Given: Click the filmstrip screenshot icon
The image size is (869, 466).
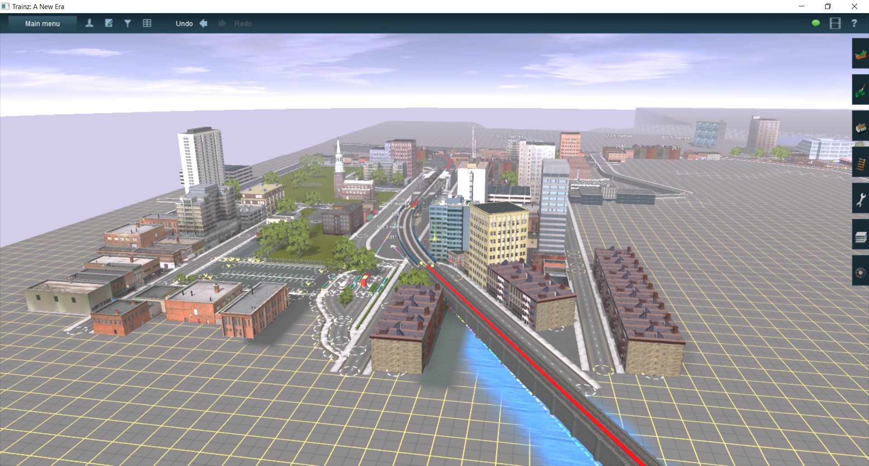Looking at the screenshot, I should 835,23.
